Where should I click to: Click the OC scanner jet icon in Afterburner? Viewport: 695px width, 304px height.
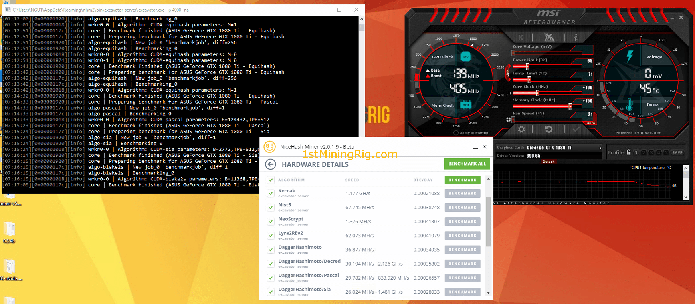[x=549, y=37]
